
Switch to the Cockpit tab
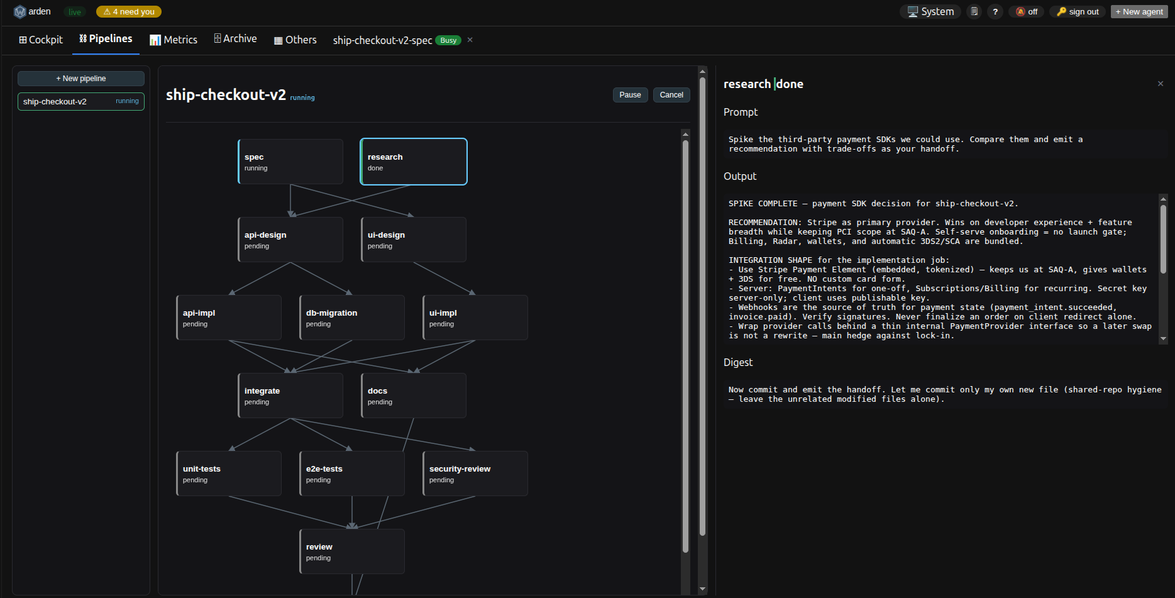pos(41,40)
